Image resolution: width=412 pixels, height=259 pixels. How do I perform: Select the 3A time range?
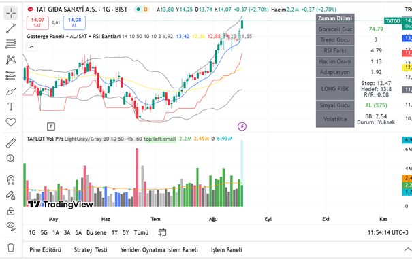(x=67, y=232)
